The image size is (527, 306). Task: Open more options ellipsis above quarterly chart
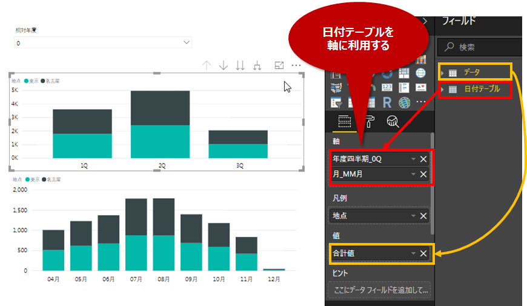[x=296, y=65]
